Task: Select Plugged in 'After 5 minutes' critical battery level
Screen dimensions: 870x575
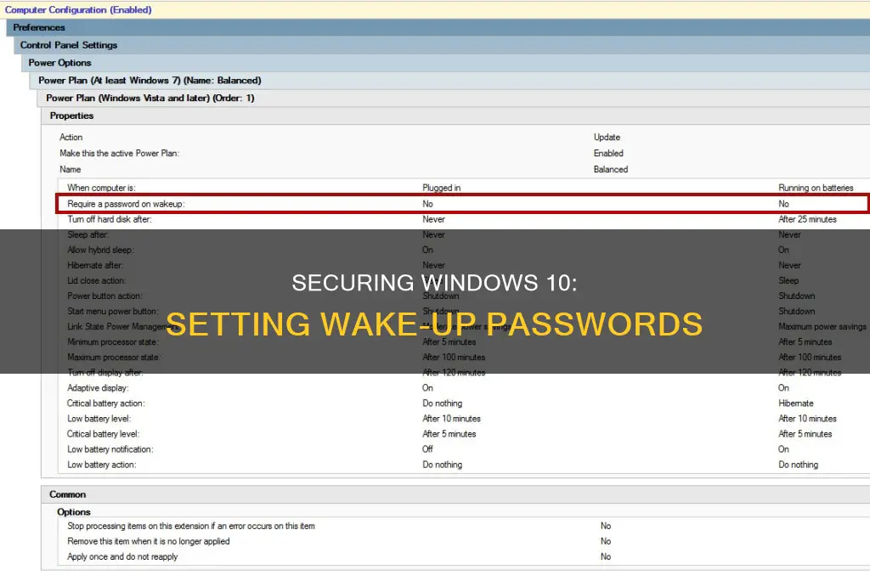Action: [449, 434]
